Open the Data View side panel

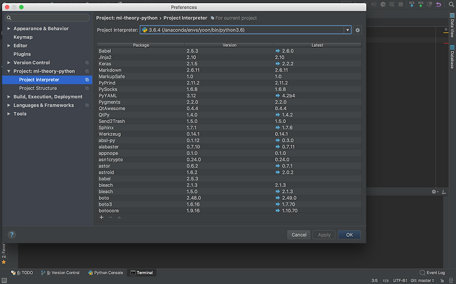point(452,25)
